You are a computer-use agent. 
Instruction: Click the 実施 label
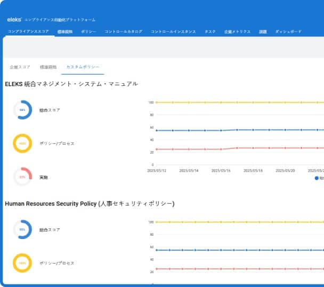pyautogui.click(x=44, y=177)
